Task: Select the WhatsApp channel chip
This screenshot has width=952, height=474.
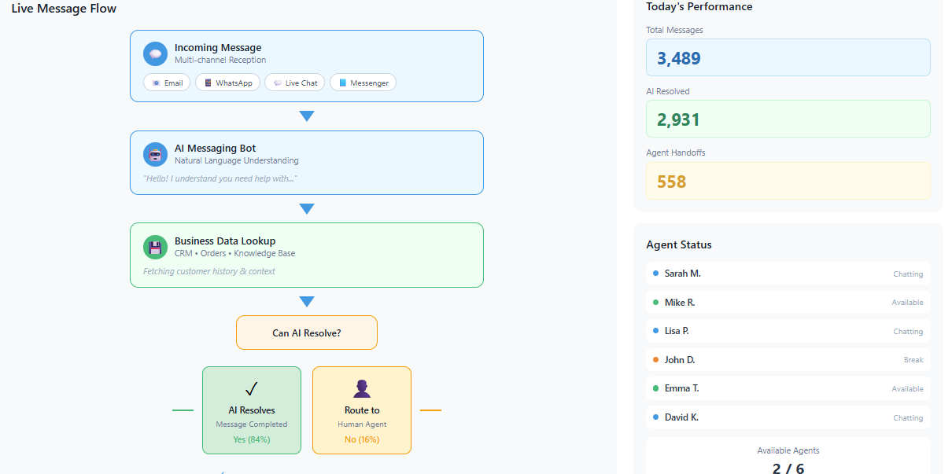Action: pos(227,83)
